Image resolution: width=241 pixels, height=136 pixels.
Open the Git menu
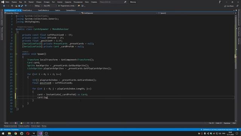25,2
